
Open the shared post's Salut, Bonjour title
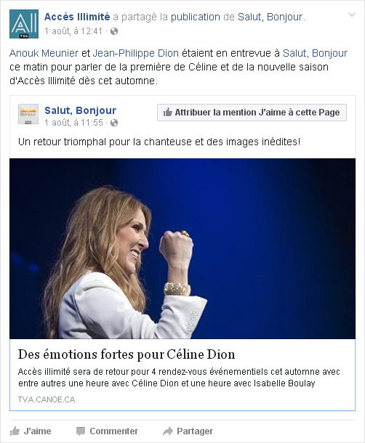pyautogui.click(x=81, y=110)
